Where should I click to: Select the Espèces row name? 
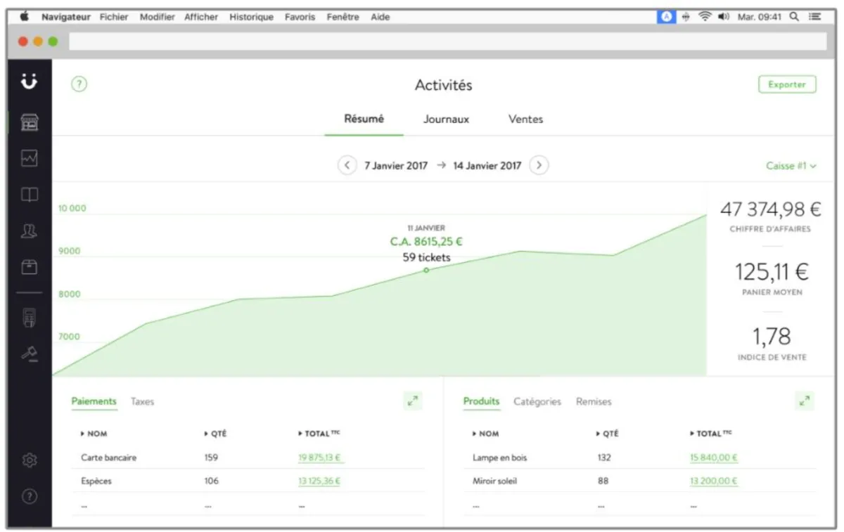[x=96, y=481]
